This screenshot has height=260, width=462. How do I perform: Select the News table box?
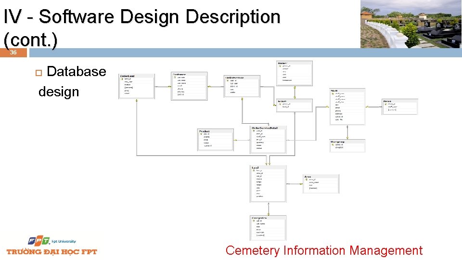(x=400, y=107)
